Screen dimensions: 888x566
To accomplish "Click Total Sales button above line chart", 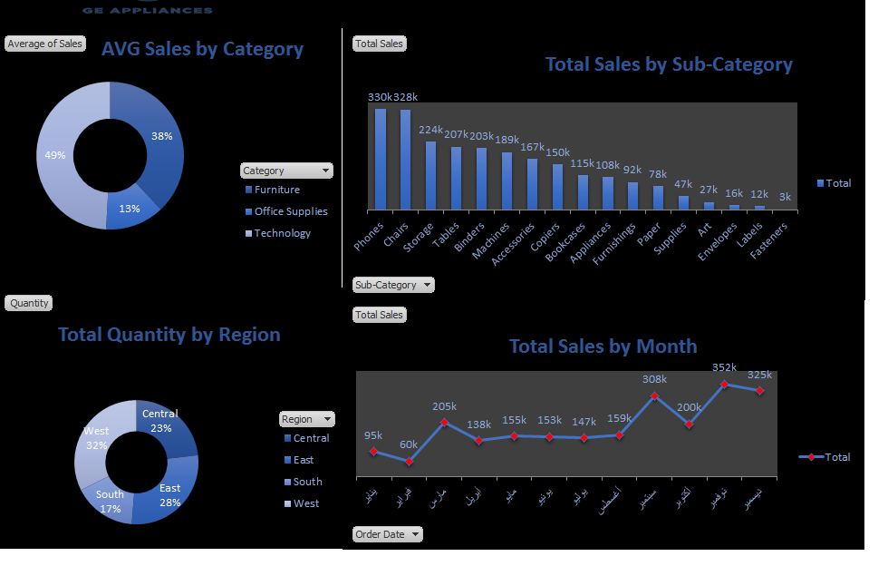I will click(x=379, y=315).
